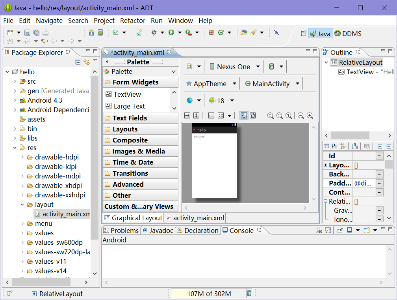Click collapse all minus icon in properties
The image size is (397, 300).
[389, 146]
